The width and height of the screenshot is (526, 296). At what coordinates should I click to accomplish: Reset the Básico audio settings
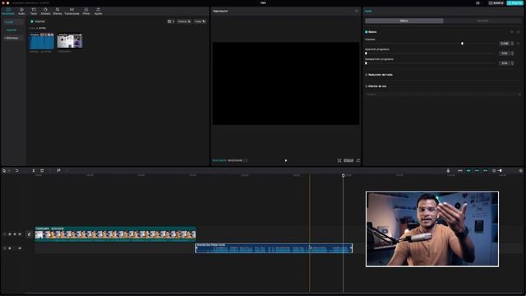[511, 32]
